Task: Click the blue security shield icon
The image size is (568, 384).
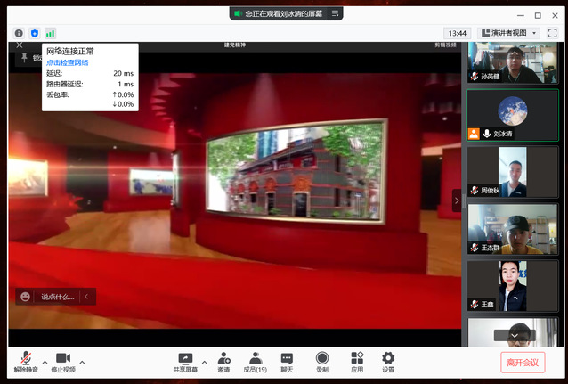Action: coord(34,33)
